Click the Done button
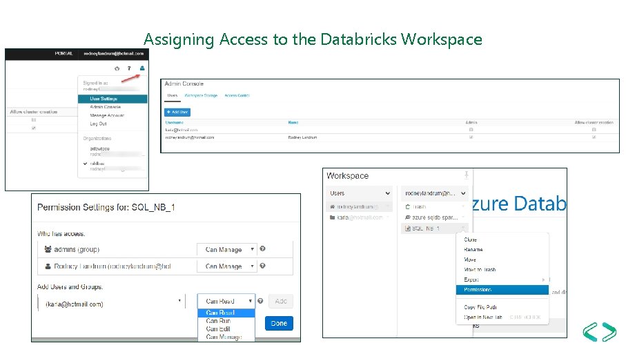The image size is (626, 352). click(x=279, y=323)
